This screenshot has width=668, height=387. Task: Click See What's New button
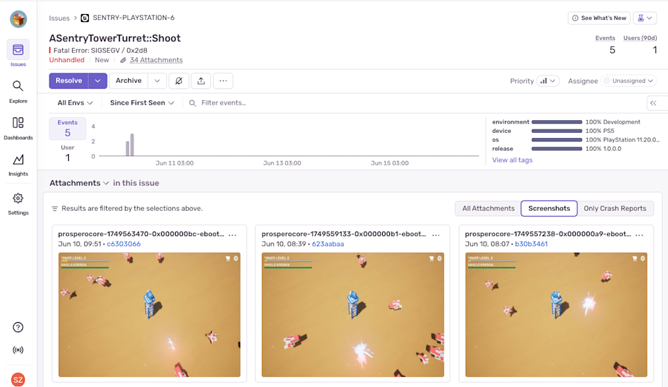tap(599, 18)
